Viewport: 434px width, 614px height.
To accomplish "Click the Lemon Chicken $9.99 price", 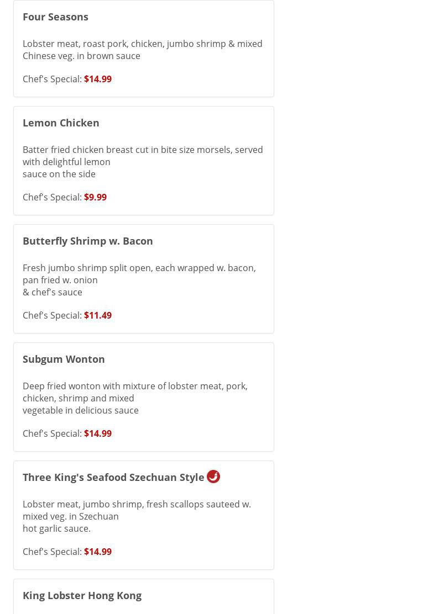I will pyautogui.click(x=95, y=197).
